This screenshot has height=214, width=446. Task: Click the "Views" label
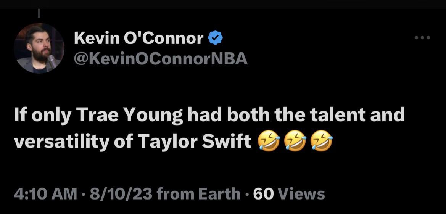302,194
